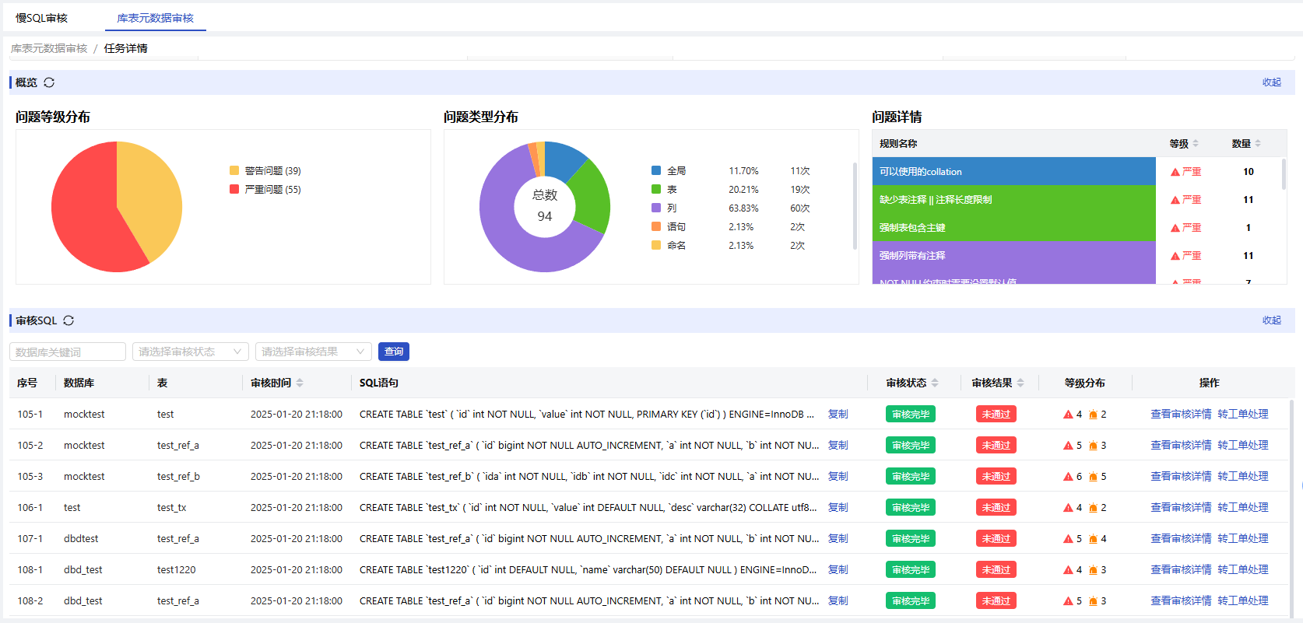The width and height of the screenshot is (1303, 623).
Task: Sort table by 审核结果 column
Action: (1020, 383)
